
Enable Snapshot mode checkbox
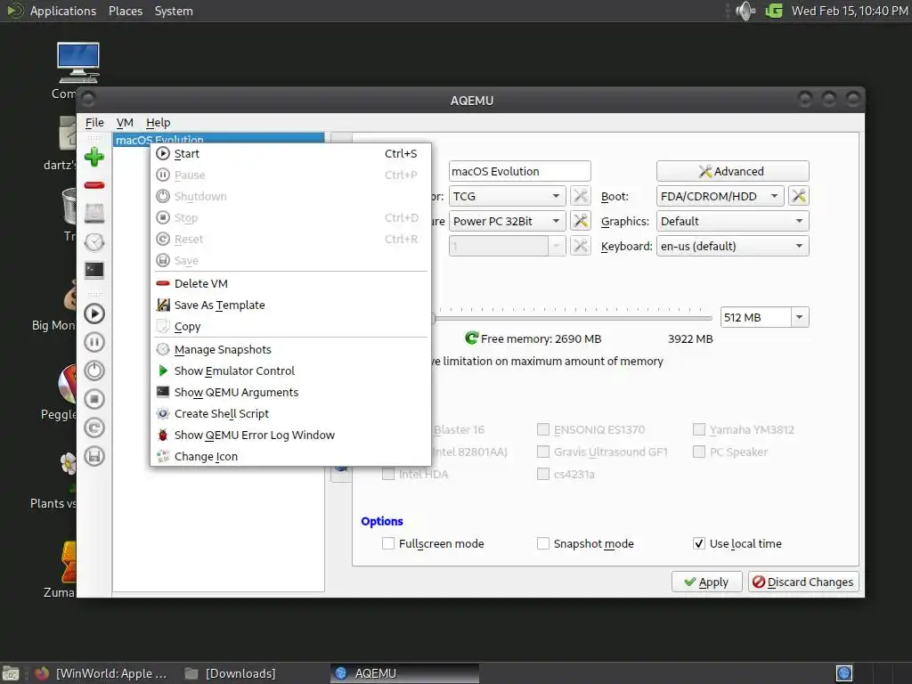542,543
